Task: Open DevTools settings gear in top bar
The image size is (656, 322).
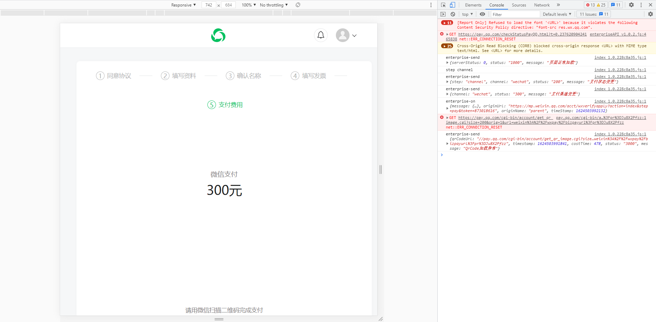Action: pos(631,5)
